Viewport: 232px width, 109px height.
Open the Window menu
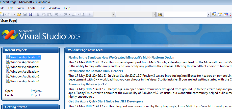pos(54,8)
